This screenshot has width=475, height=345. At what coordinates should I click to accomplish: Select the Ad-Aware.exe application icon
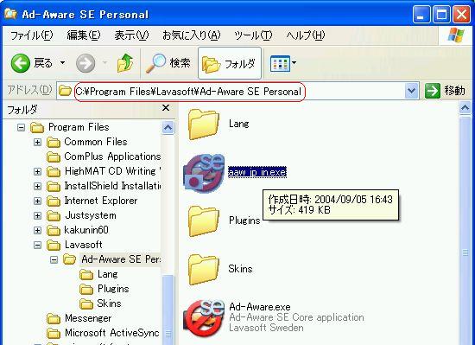click(x=204, y=317)
